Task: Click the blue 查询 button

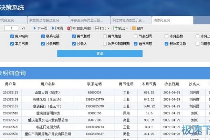Action: [x=100, y=54]
